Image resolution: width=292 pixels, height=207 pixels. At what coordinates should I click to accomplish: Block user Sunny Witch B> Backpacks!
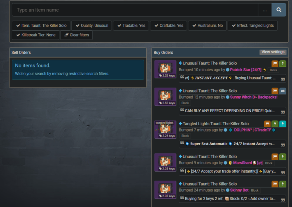(x=185, y=103)
